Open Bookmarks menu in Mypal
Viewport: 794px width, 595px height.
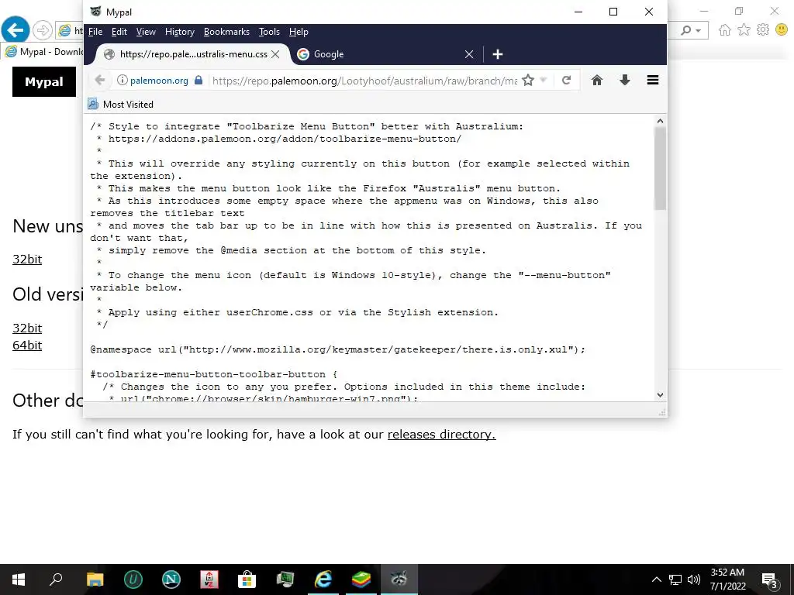point(226,31)
